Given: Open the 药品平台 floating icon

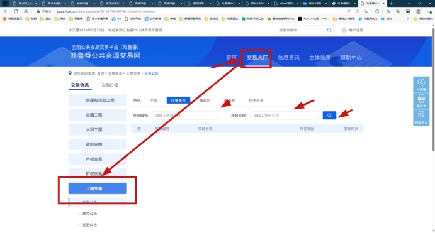Looking at the screenshot, I should click(421, 117).
